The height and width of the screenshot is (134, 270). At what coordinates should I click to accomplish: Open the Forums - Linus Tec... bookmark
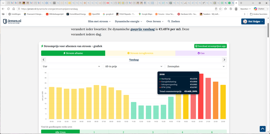(165, 14)
